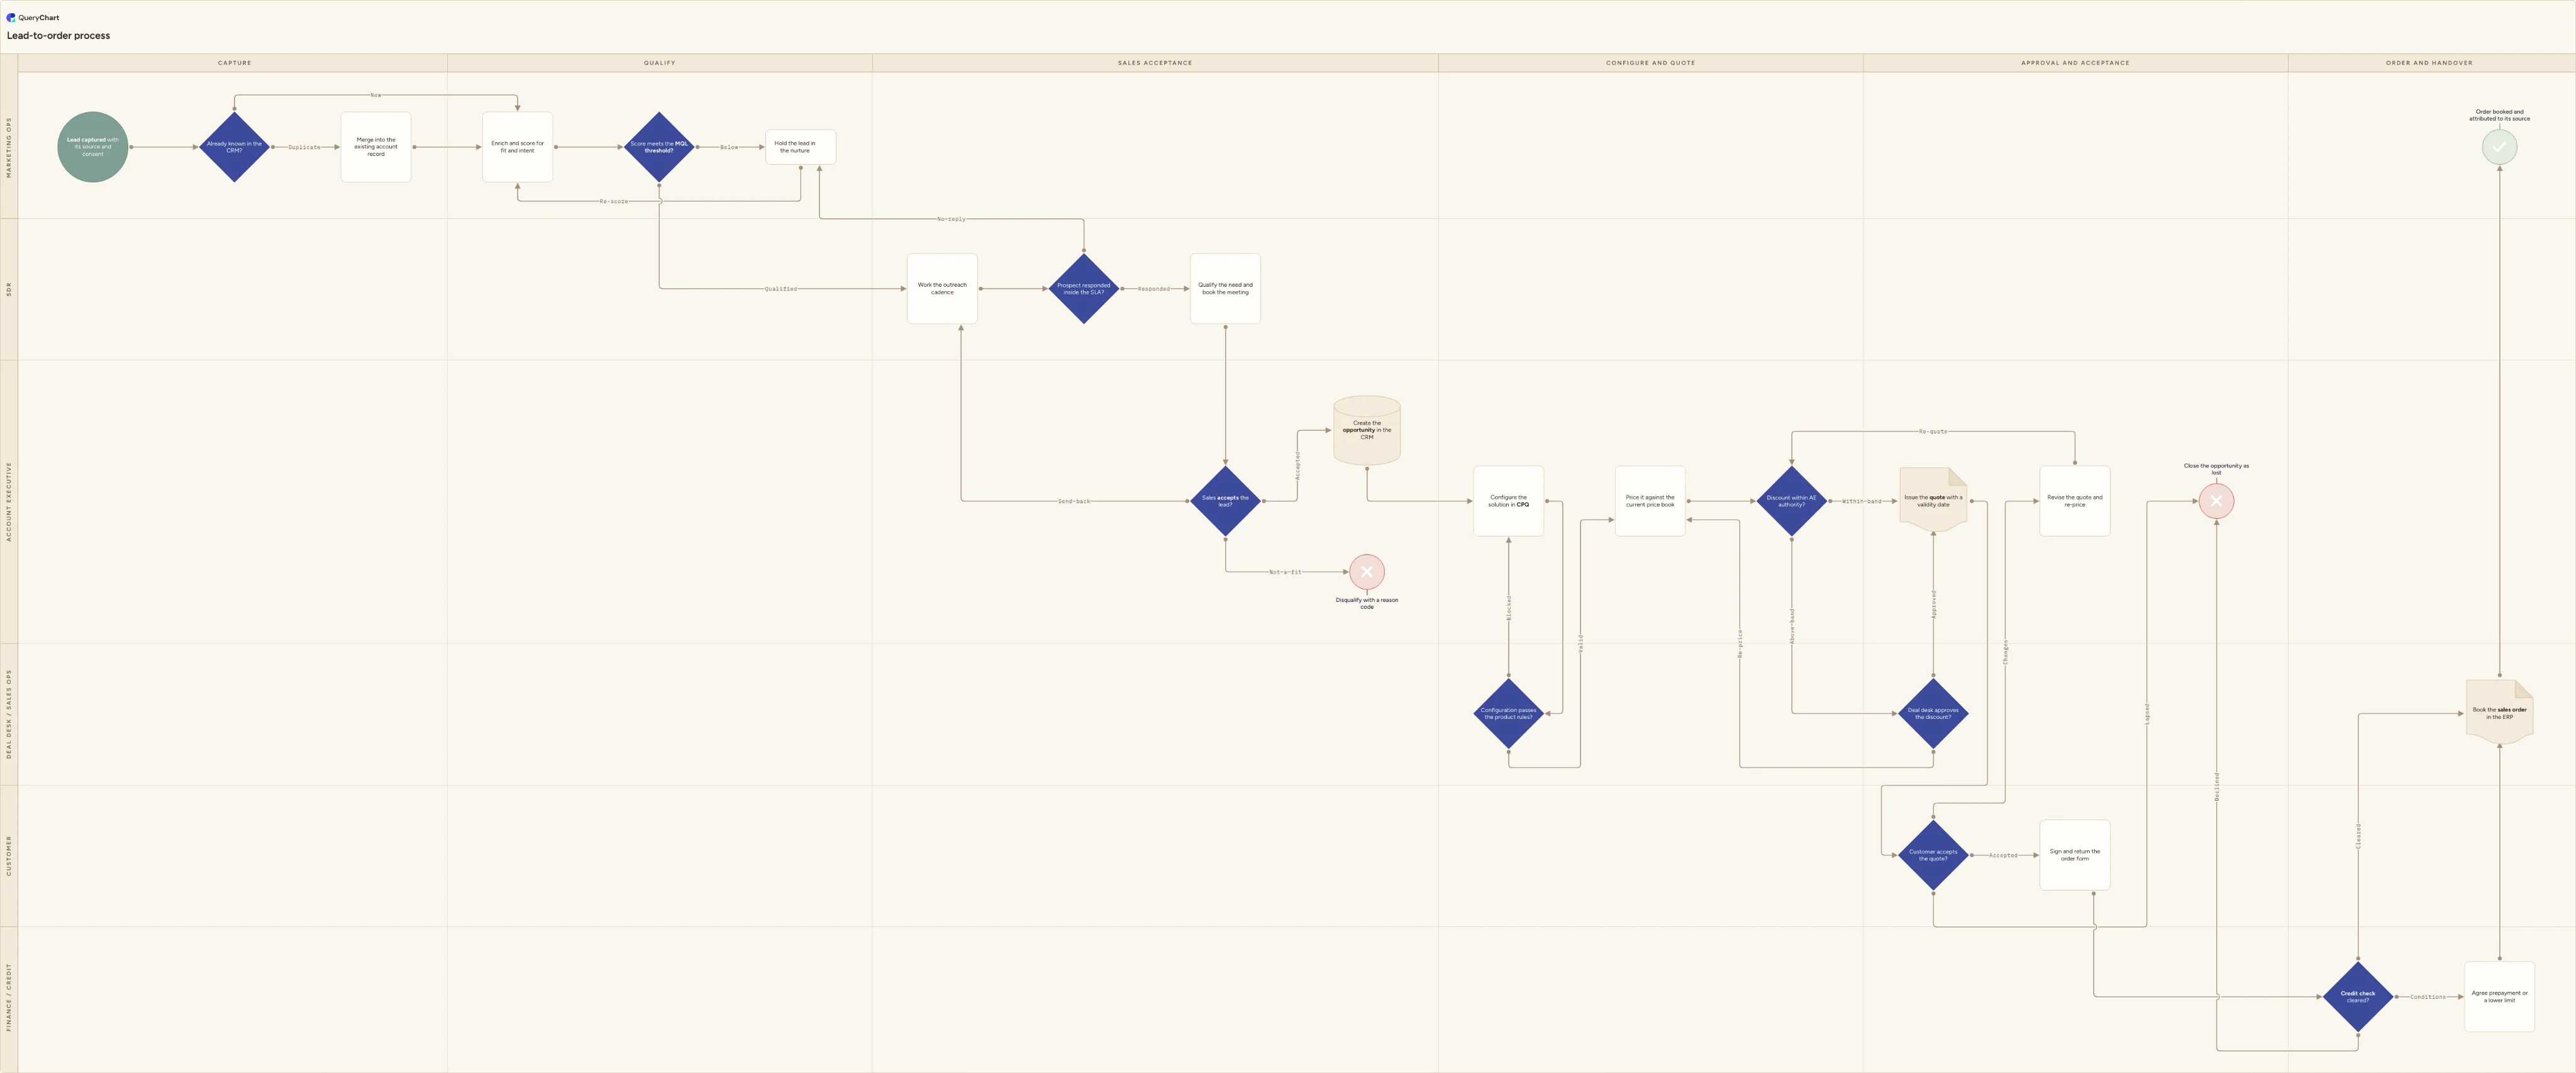The height and width of the screenshot is (1073, 2576).
Task: Click the Configure the solution in CPQ box
Action: click(x=1508, y=501)
